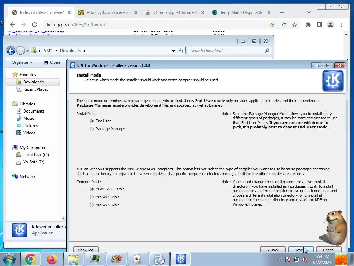Viewport: 354px width, 266px height.
Task: Open Recent Places in Explorer sidebar
Action: (x=36, y=89)
